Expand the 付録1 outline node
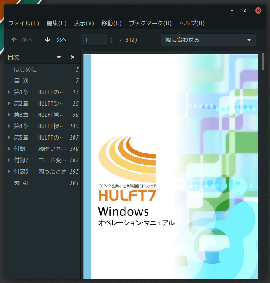Viewport: 270px width, 283px height. [9, 149]
